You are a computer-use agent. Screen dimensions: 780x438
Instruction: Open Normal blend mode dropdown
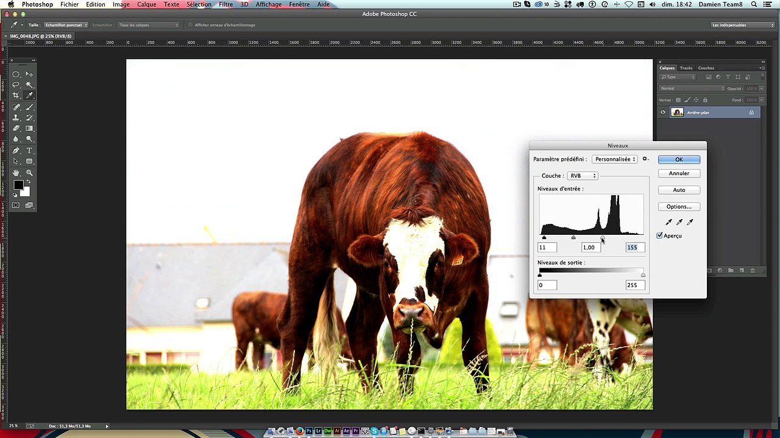tap(692, 88)
